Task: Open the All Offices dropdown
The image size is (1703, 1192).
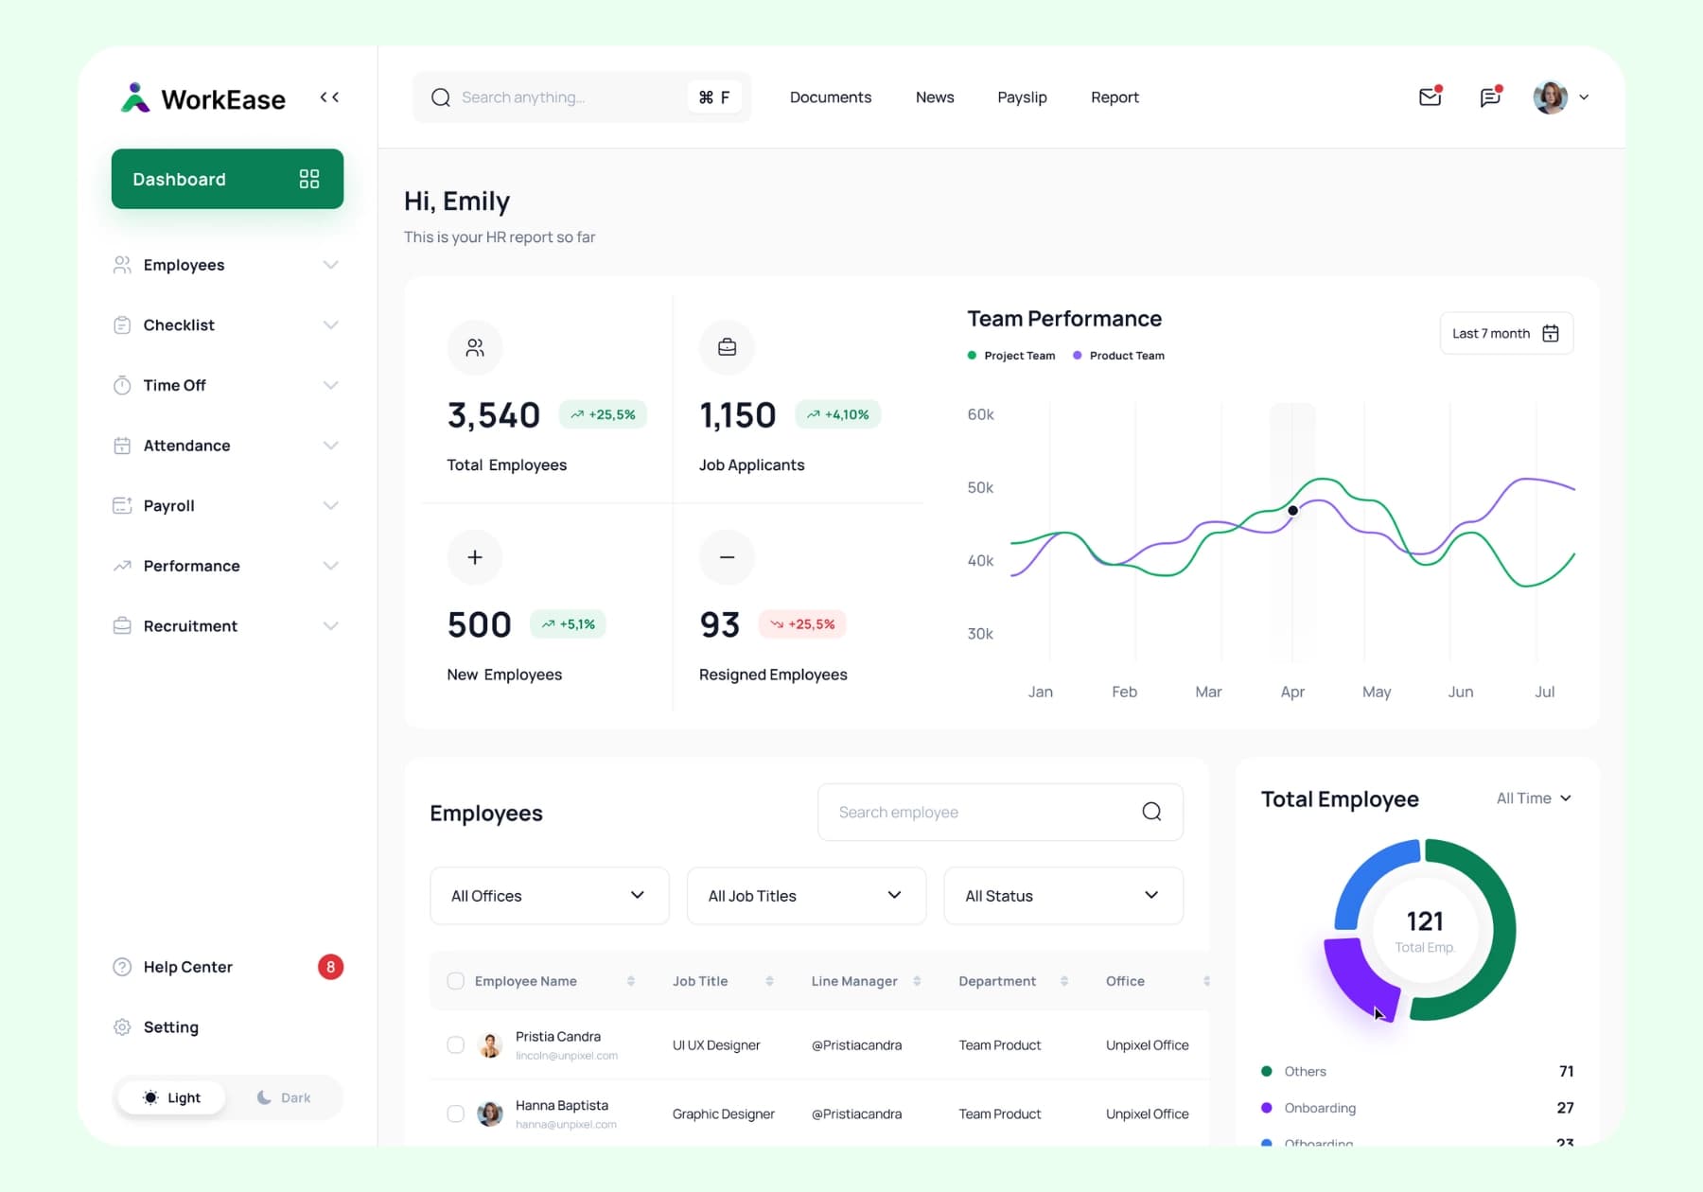Action: (x=549, y=896)
